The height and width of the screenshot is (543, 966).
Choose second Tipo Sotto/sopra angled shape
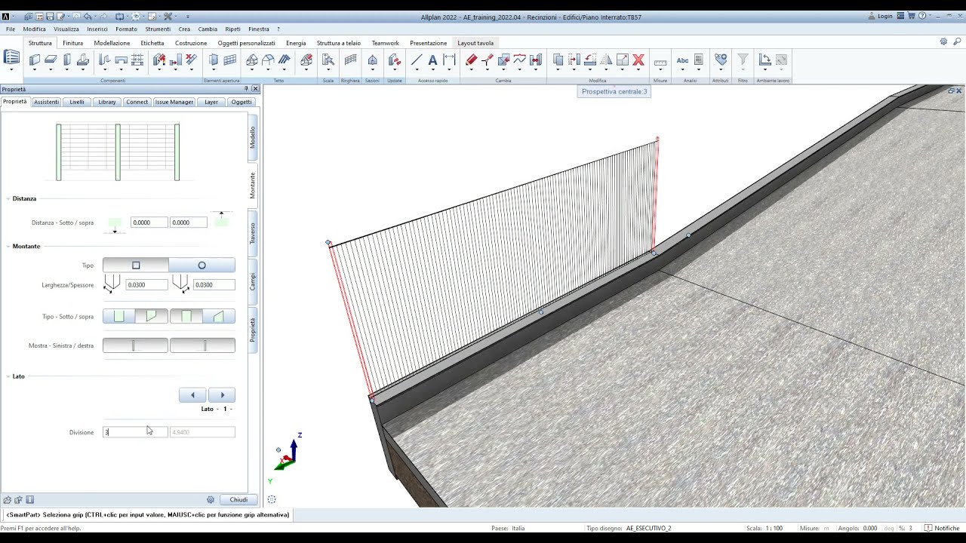click(x=152, y=316)
